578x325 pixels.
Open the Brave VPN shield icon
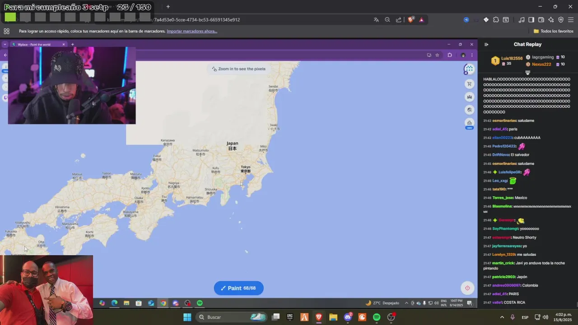click(x=561, y=20)
